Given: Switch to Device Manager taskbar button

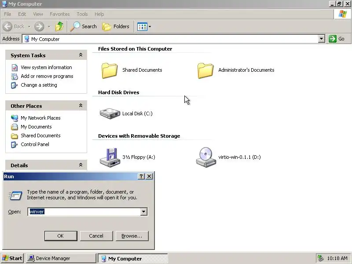Looking at the screenshot, I should (61, 258).
